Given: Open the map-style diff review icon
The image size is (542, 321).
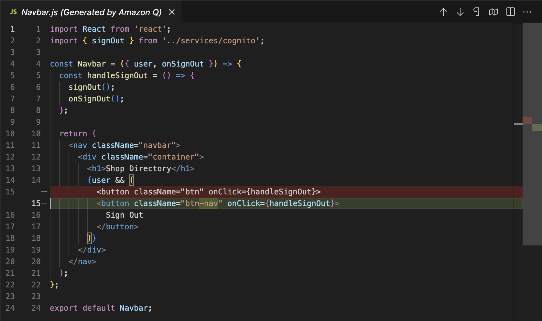Looking at the screenshot, I should (493, 12).
